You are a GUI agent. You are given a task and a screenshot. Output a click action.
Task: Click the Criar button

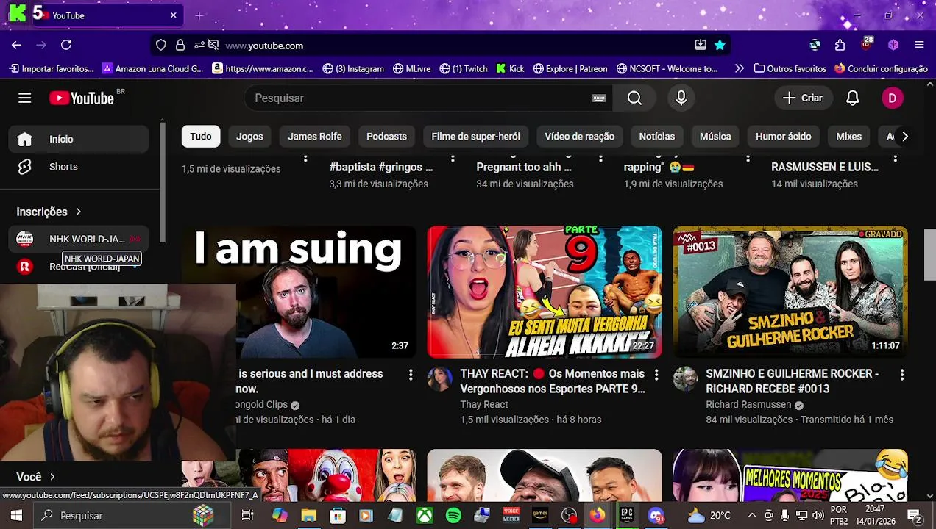click(x=803, y=98)
